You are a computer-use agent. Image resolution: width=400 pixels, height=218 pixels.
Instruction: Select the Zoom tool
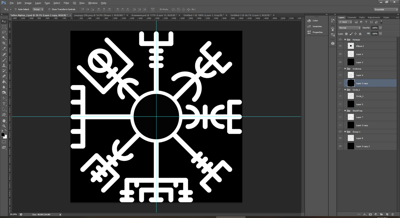point(4,126)
